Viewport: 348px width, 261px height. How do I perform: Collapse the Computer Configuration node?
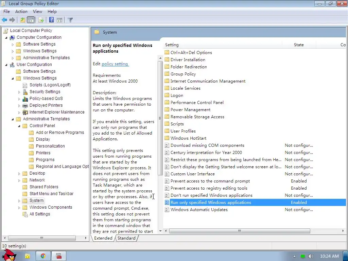(6, 38)
